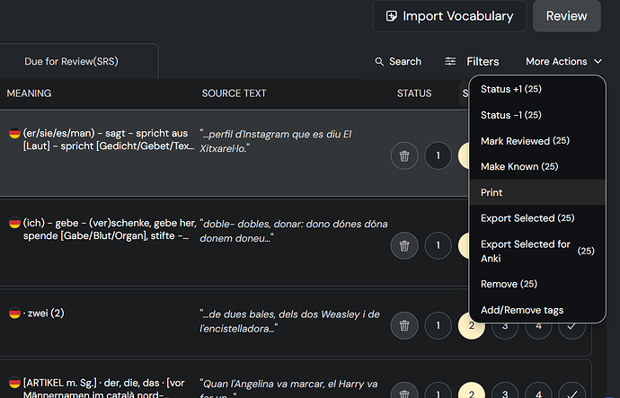Click trash icon in the 'zwei (2)' row

click(x=404, y=325)
